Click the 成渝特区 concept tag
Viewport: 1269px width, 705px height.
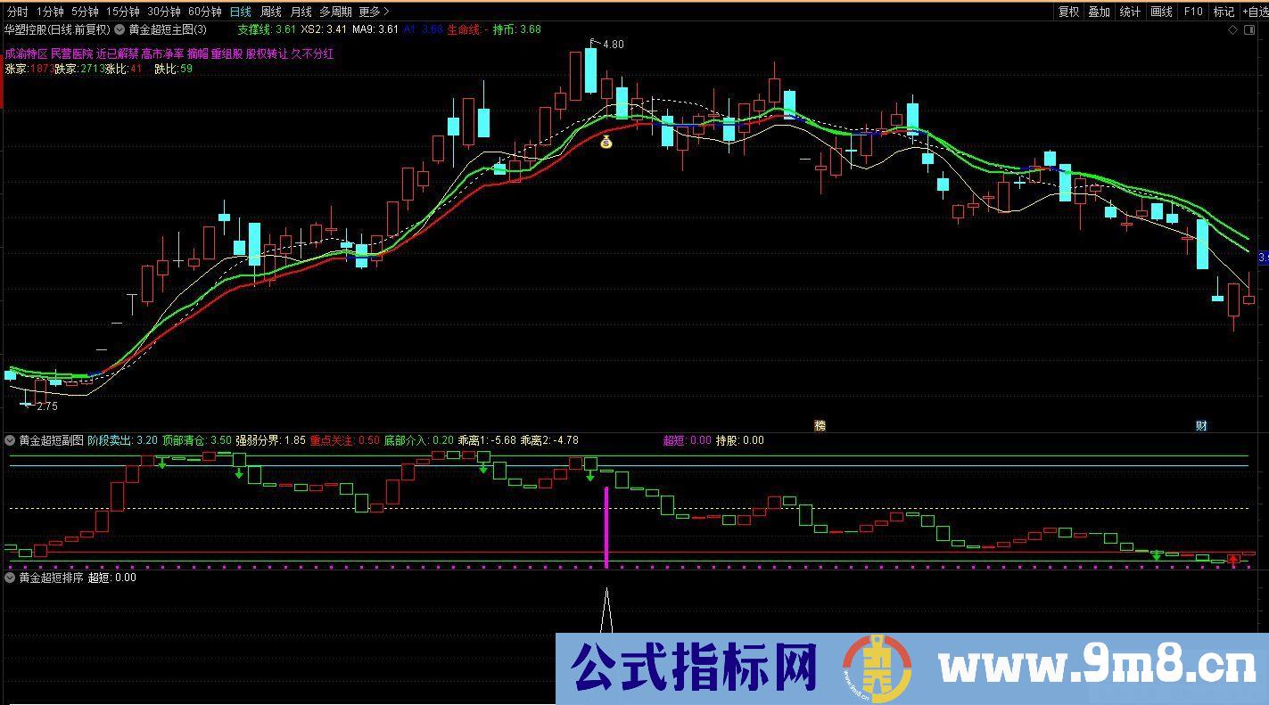tap(26, 54)
